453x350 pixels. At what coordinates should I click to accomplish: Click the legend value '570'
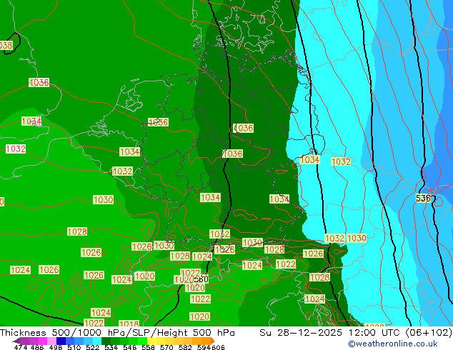pyautogui.click(x=166, y=347)
